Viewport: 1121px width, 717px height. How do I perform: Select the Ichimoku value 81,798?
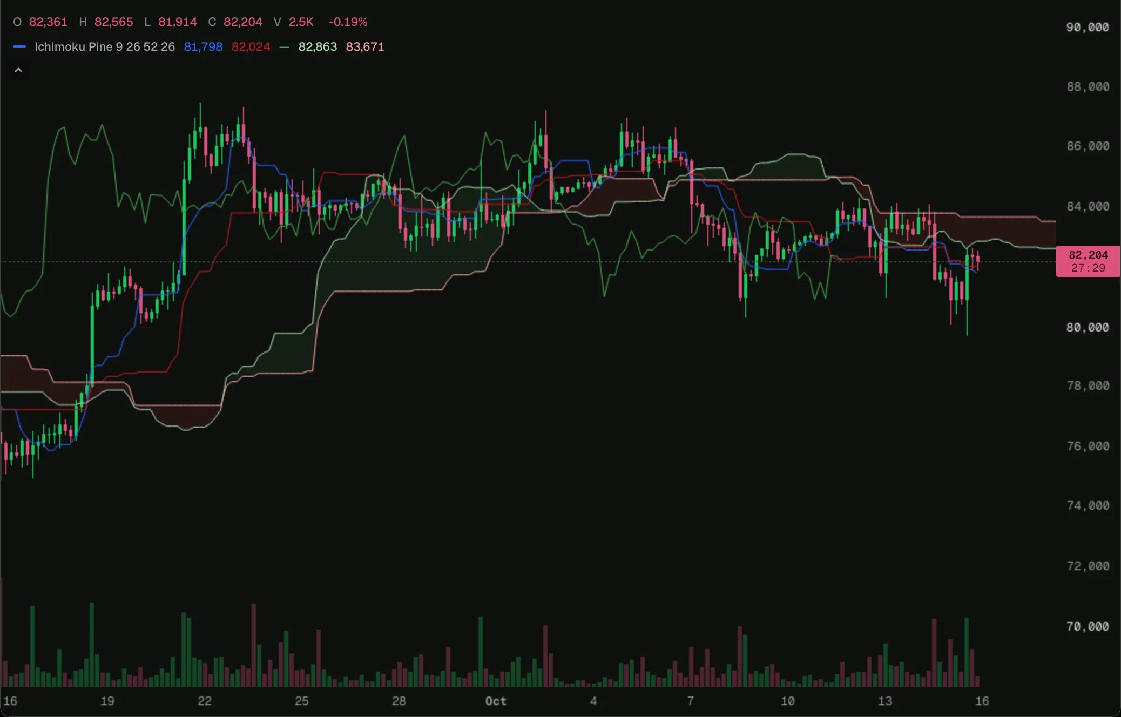[x=203, y=47]
